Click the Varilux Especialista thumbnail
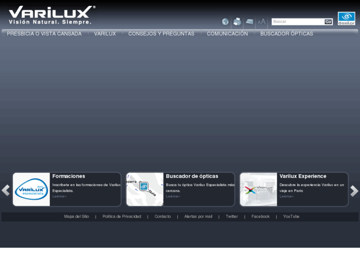Image resolution: width=360 pixels, height=270 pixels. (32, 189)
